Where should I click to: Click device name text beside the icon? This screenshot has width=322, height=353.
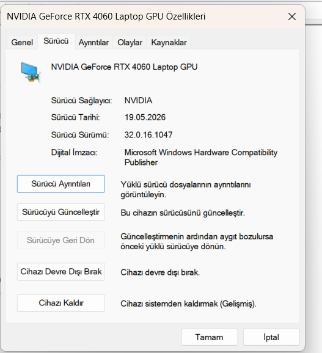point(124,67)
